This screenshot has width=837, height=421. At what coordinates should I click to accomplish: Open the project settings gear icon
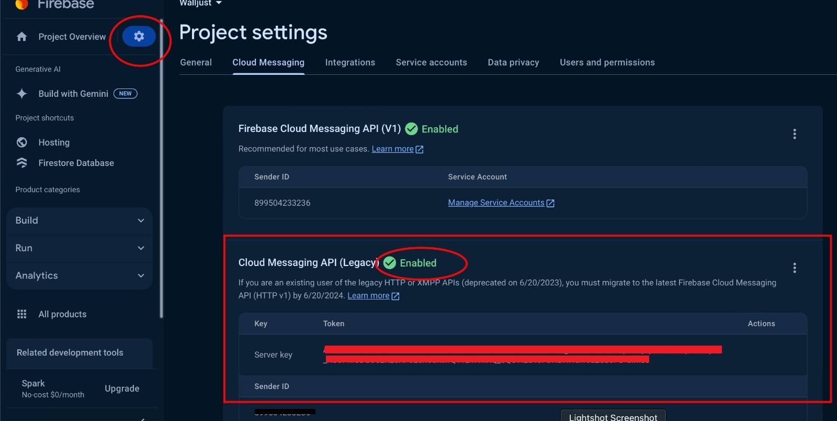tap(139, 36)
